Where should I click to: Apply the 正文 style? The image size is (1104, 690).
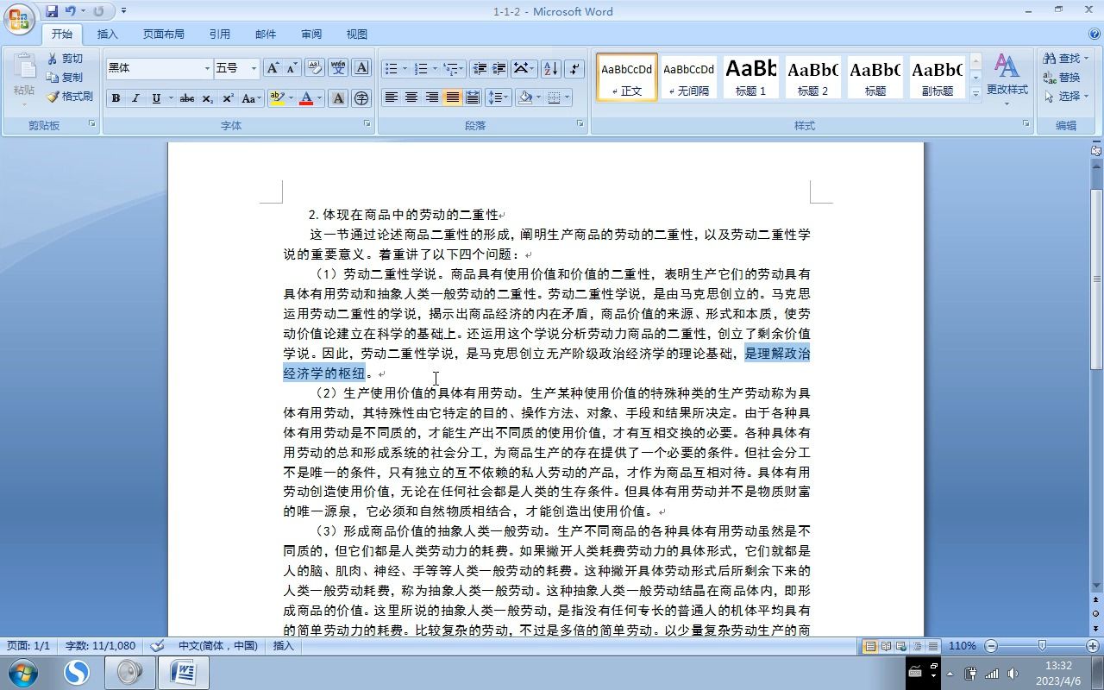(627, 77)
